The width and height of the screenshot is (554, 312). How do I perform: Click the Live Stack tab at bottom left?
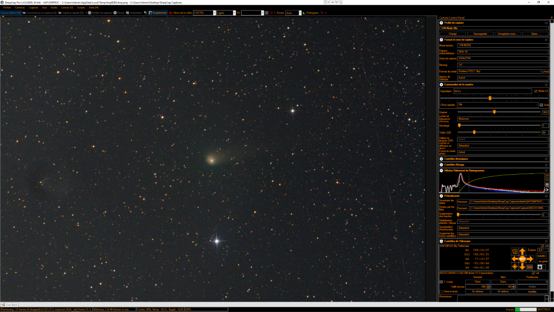[x=9, y=305]
